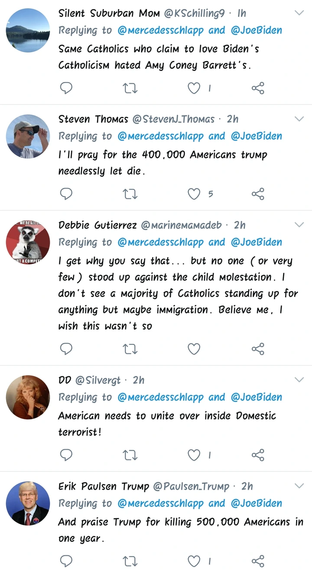Open Steven Thomas's profile avatar
The image size is (312, 570).
pos(28,136)
